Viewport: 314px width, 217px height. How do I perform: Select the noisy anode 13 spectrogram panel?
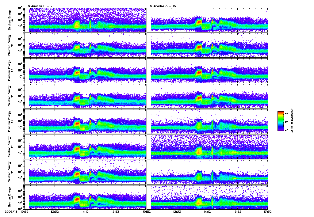(207, 147)
